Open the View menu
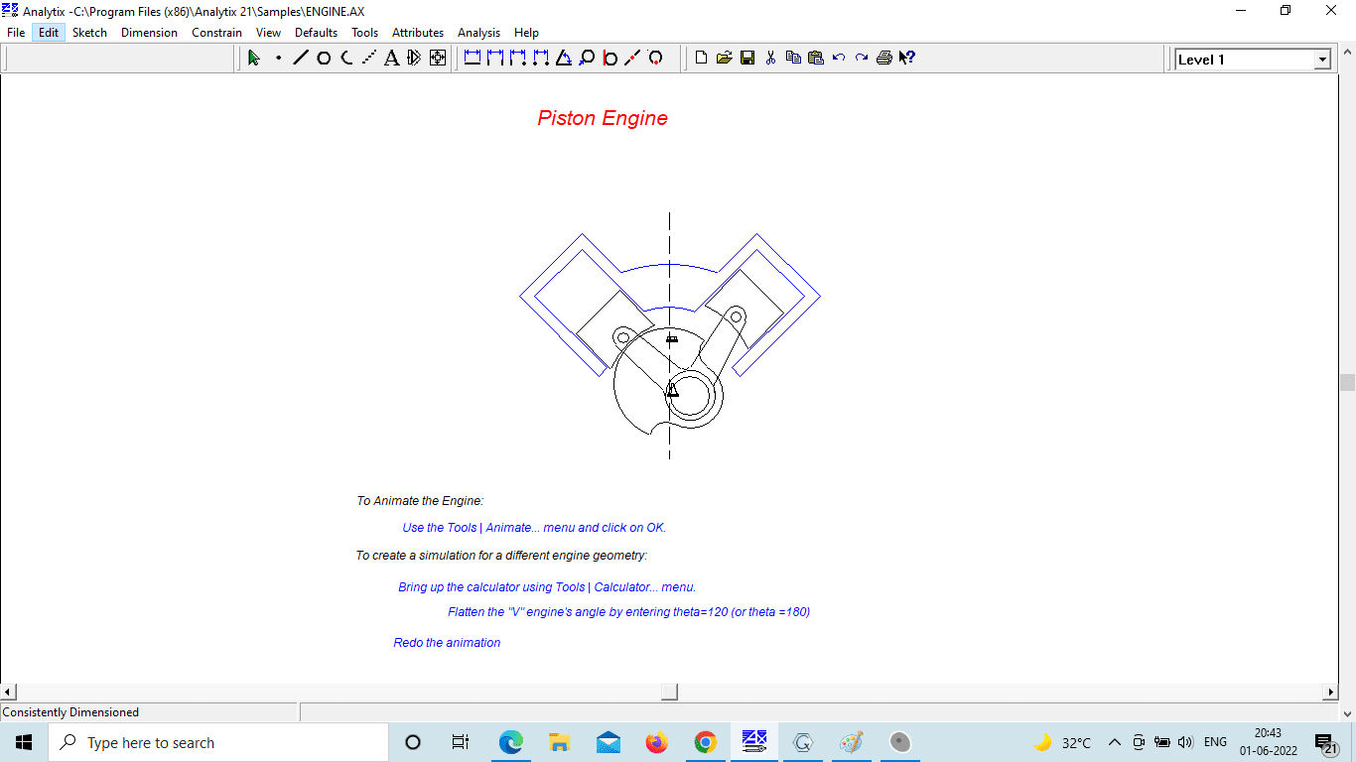This screenshot has height=762, width=1356. (x=268, y=33)
